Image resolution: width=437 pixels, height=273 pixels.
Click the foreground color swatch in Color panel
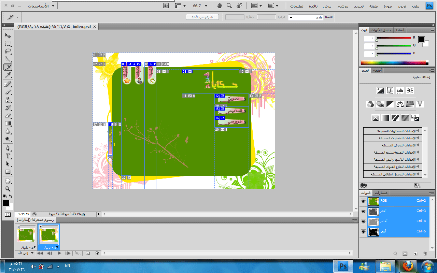(422, 40)
